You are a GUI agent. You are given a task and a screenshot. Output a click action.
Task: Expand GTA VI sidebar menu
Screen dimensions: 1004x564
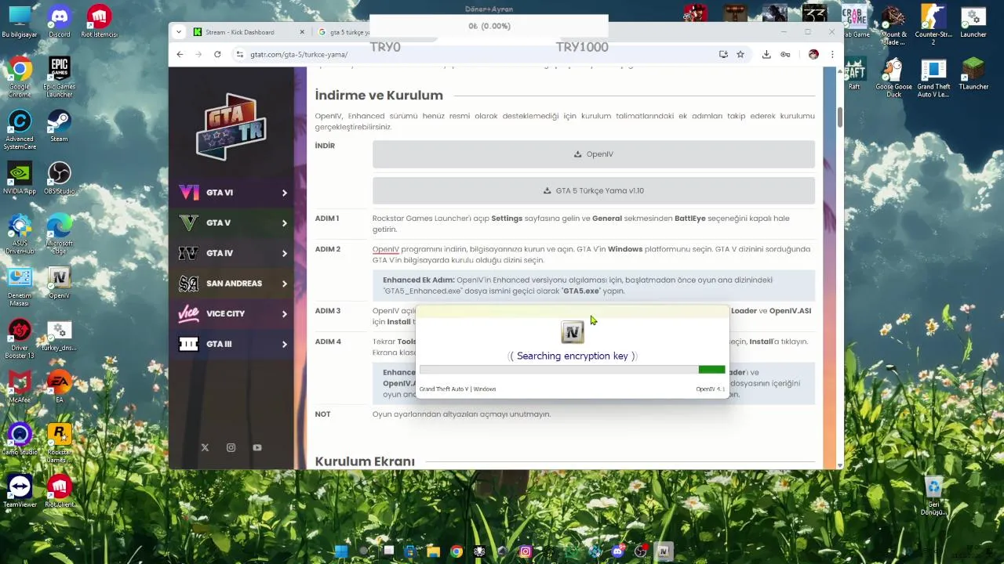pos(232,193)
